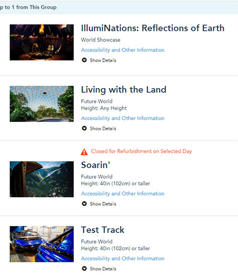Open Accessibility and Other Information for Living with the Land
The height and width of the screenshot is (279, 238).
123,118
